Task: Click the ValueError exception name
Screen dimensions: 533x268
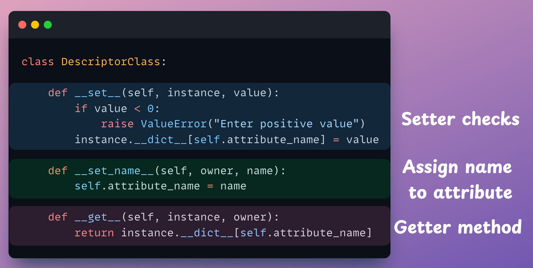Action: coord(173,124)
